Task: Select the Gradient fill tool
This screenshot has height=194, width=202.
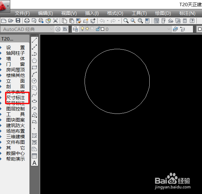Action: point(34,142)
